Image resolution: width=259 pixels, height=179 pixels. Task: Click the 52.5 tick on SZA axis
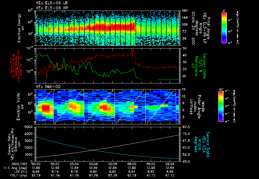186,154
